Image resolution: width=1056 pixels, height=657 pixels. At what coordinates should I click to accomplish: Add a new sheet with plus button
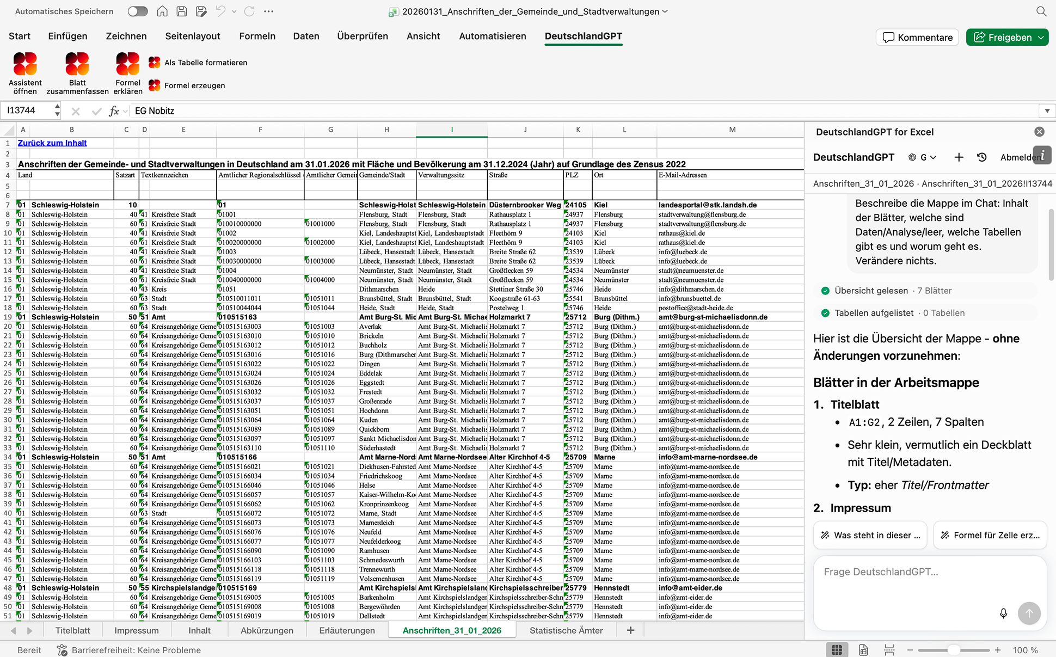pos(630,630)
